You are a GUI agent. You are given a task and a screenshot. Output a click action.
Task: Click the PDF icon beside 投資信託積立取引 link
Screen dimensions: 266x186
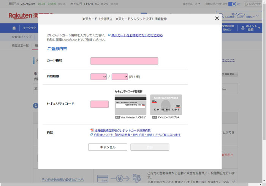click(x=92, y=130)
